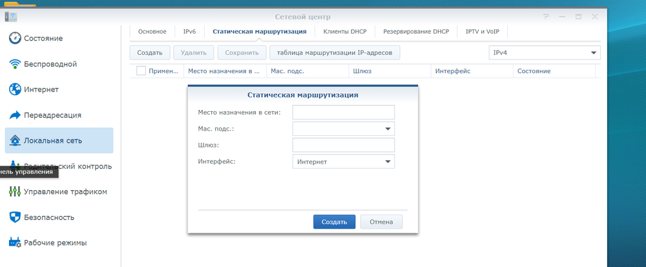Open Переадресация arrow icon in sidebar
This screenshot has height=267, width=646.
click(14, 115)
